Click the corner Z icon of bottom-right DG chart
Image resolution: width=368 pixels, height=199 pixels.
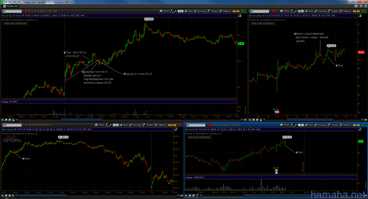(360, 129)
